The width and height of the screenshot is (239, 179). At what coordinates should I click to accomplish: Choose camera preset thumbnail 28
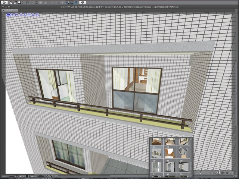(x=156, y=166)
